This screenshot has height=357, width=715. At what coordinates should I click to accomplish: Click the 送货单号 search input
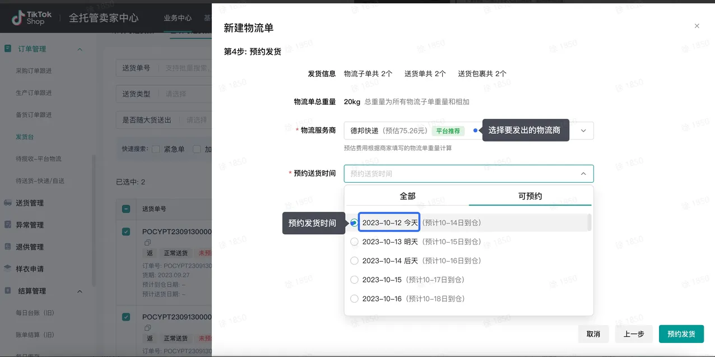tap(164, 68)
